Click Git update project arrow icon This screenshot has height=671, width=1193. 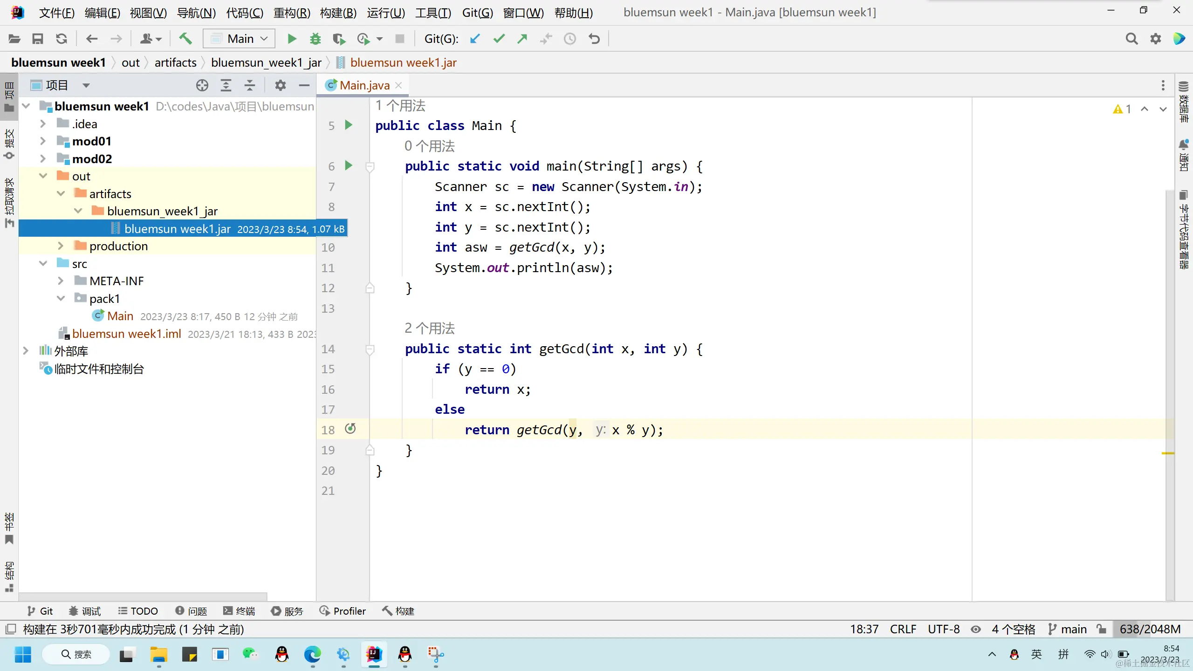(x=475, y=39)
